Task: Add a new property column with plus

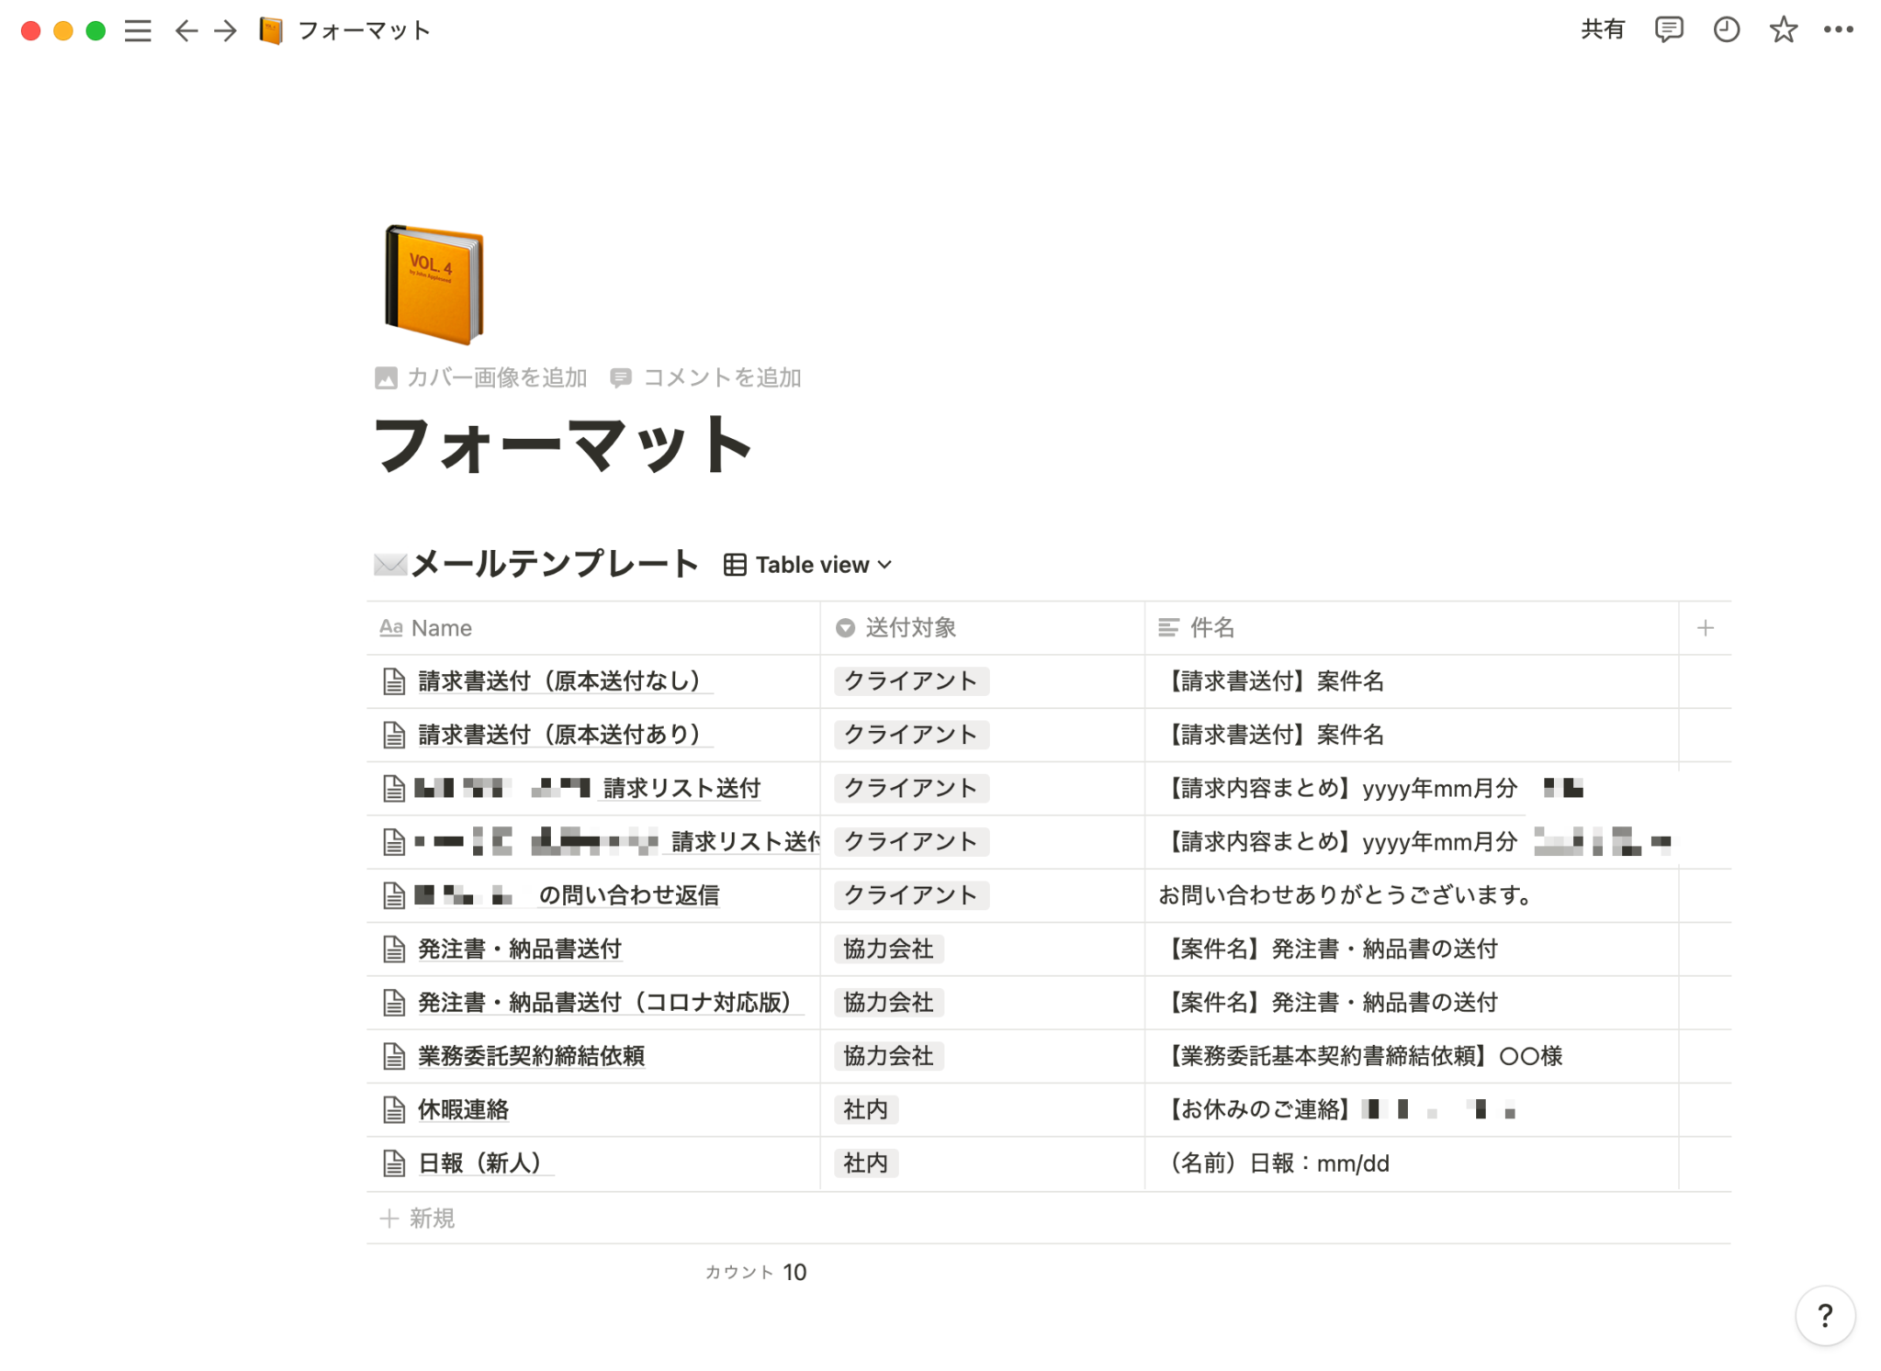Action: tap(1705, 628)
